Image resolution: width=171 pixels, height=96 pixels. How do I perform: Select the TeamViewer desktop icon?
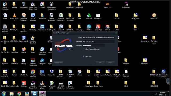coord(42,27)
